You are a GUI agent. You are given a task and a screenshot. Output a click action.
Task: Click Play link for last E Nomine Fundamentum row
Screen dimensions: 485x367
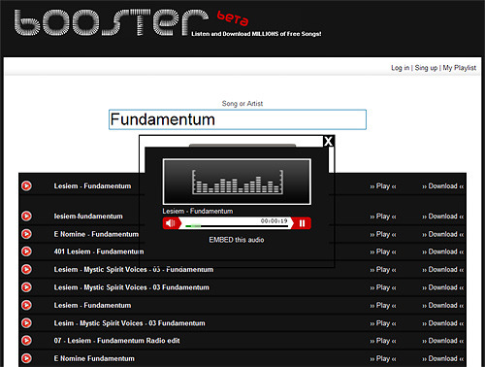coord(383,358)
